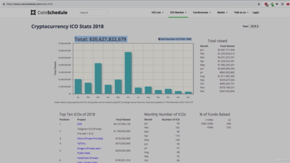Screen dimensions: 290x163
Task: Click the Login link
Action: tap(256, 12)
